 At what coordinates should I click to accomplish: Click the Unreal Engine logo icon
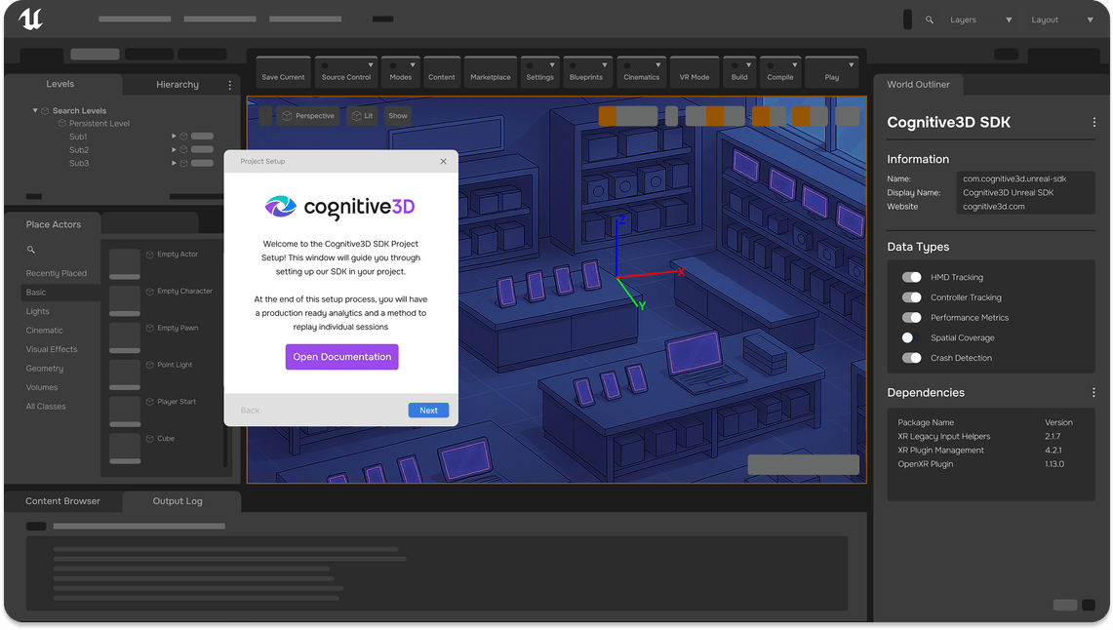click(30, 19)
